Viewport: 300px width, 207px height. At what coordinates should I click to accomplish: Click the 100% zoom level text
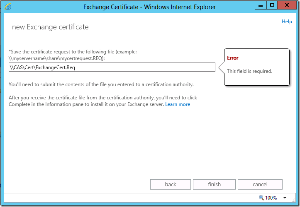click(271, 197)
